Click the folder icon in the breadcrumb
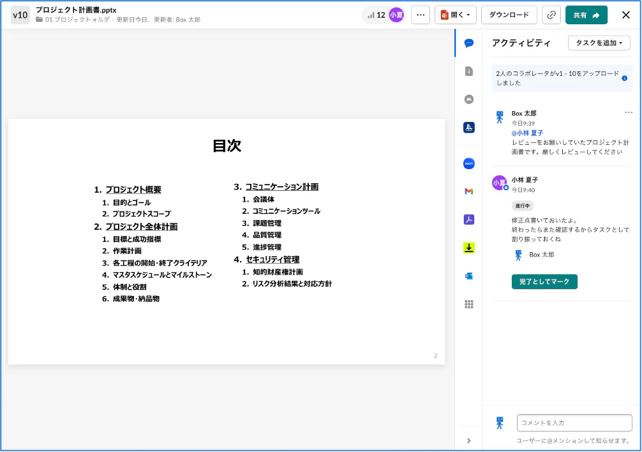 click(39, 19)
